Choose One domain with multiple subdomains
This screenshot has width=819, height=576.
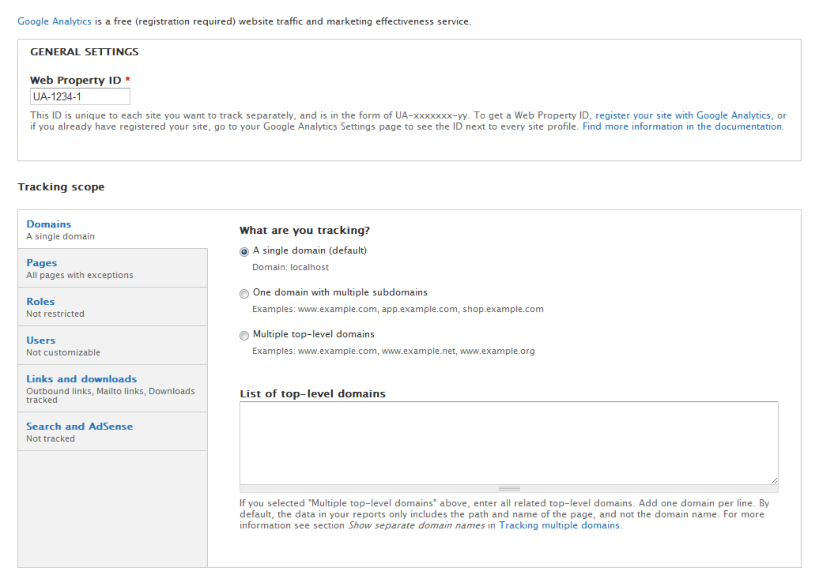244,293
